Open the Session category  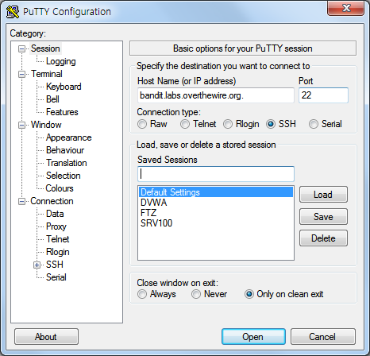[x=45, y=48]
